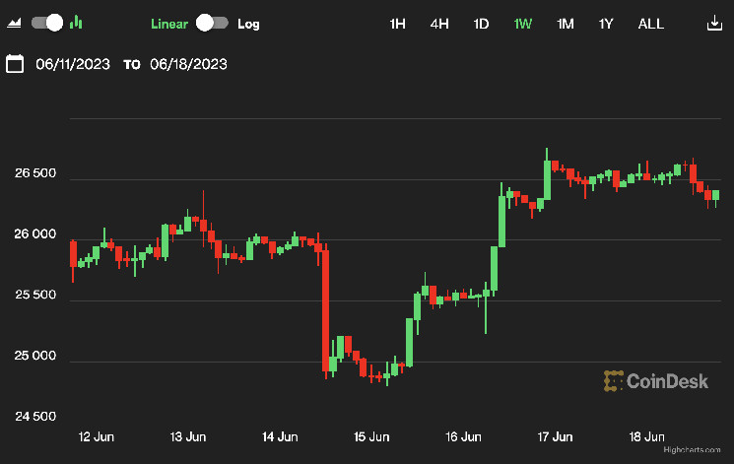Select the 1W time range

[522, 24]
